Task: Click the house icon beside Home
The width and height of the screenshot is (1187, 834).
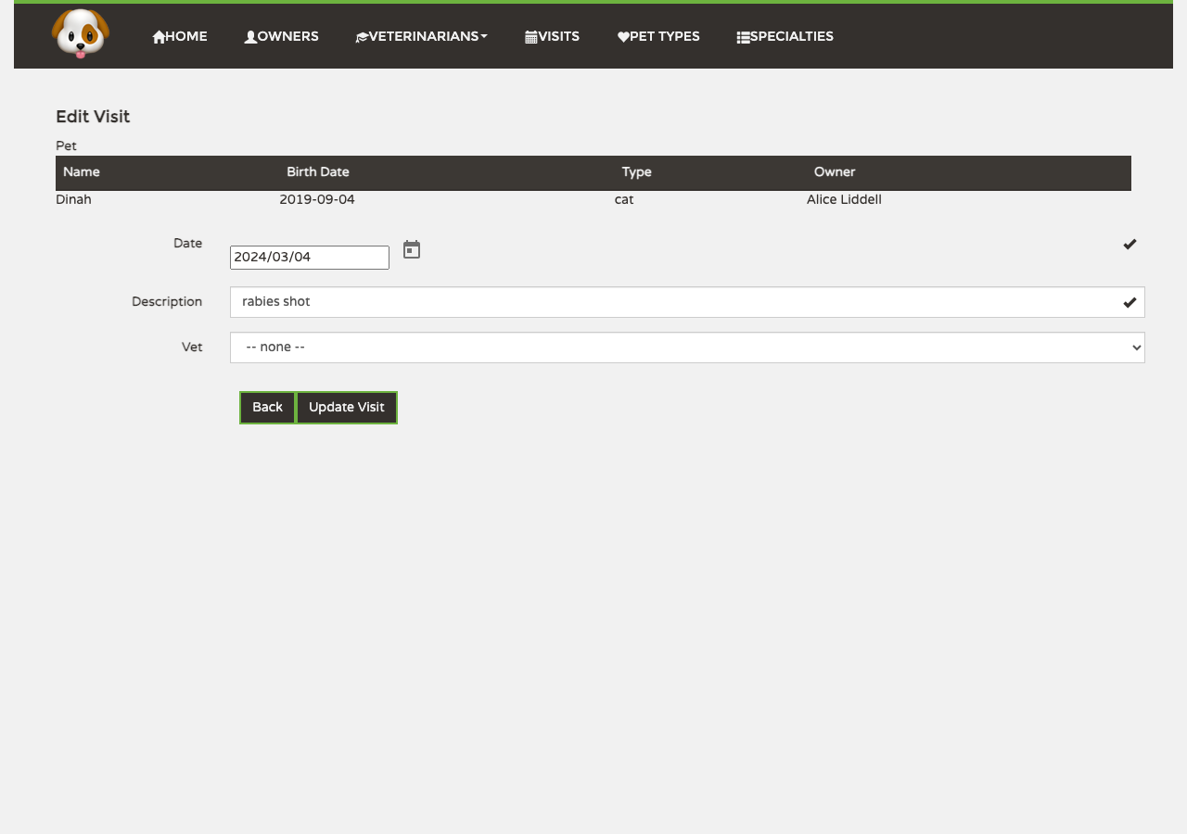Action: point(159,37)
